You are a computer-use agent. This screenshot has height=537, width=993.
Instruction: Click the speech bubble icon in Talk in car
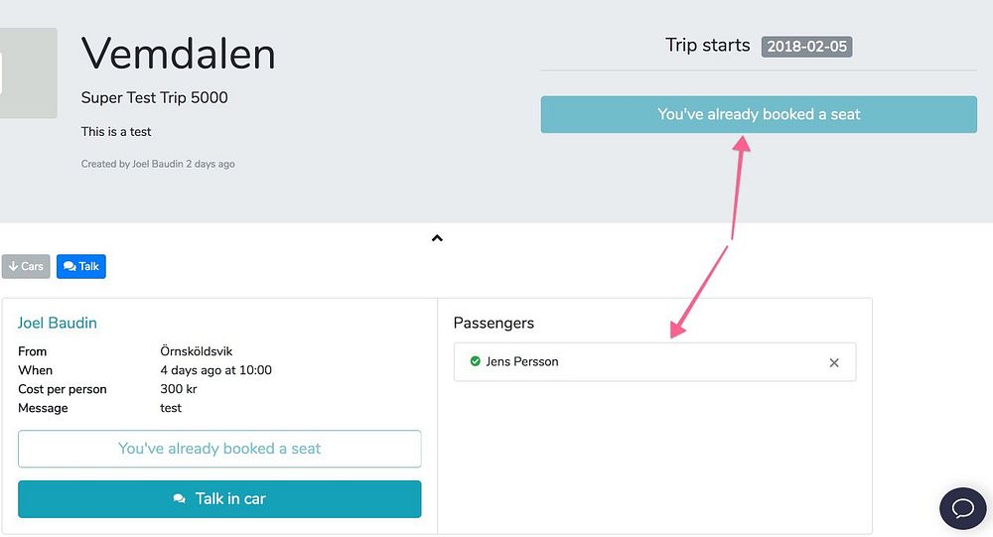tap(179, 499)
